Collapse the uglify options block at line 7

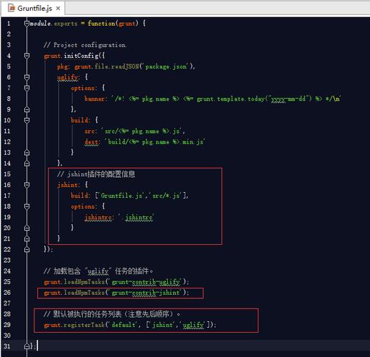pyautogui.click(x=27, y=88)
